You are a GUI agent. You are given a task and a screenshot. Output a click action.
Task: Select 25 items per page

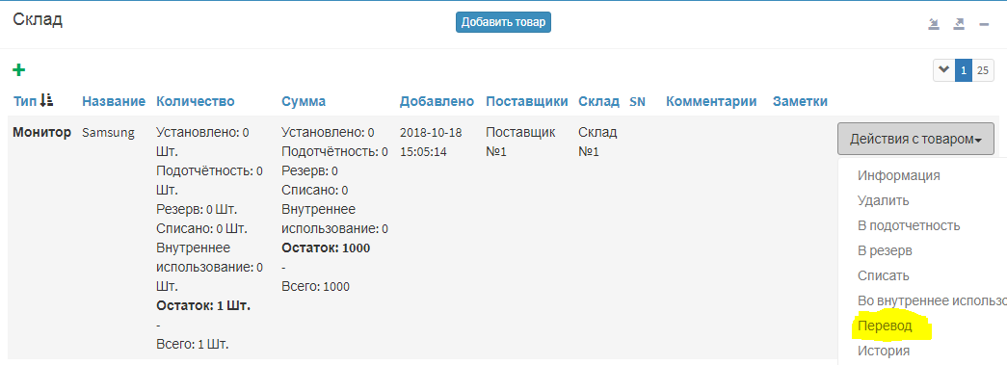point(983,70)
